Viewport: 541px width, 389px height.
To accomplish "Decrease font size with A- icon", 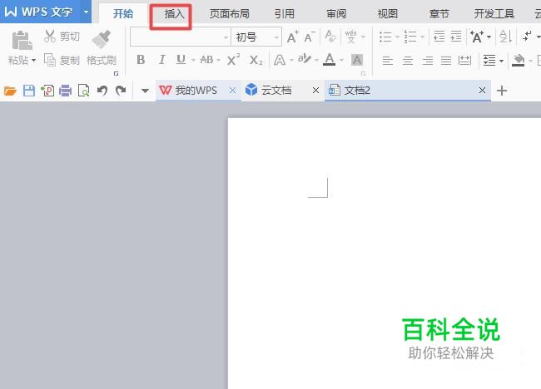I will (310, 37).
